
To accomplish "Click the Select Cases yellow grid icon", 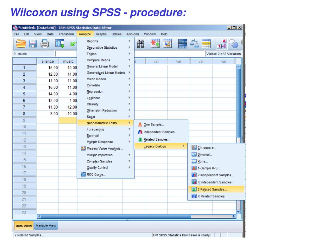I will [x=206, y=44].
